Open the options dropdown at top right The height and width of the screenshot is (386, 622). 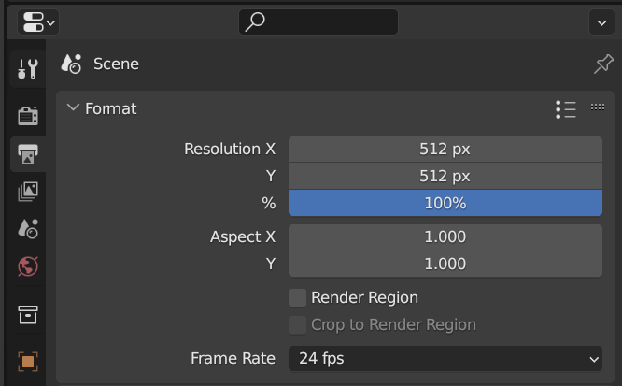(600, 21)
